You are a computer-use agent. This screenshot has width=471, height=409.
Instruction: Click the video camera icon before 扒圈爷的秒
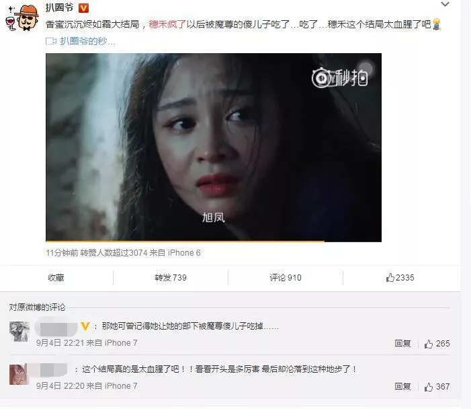point(51,41)
